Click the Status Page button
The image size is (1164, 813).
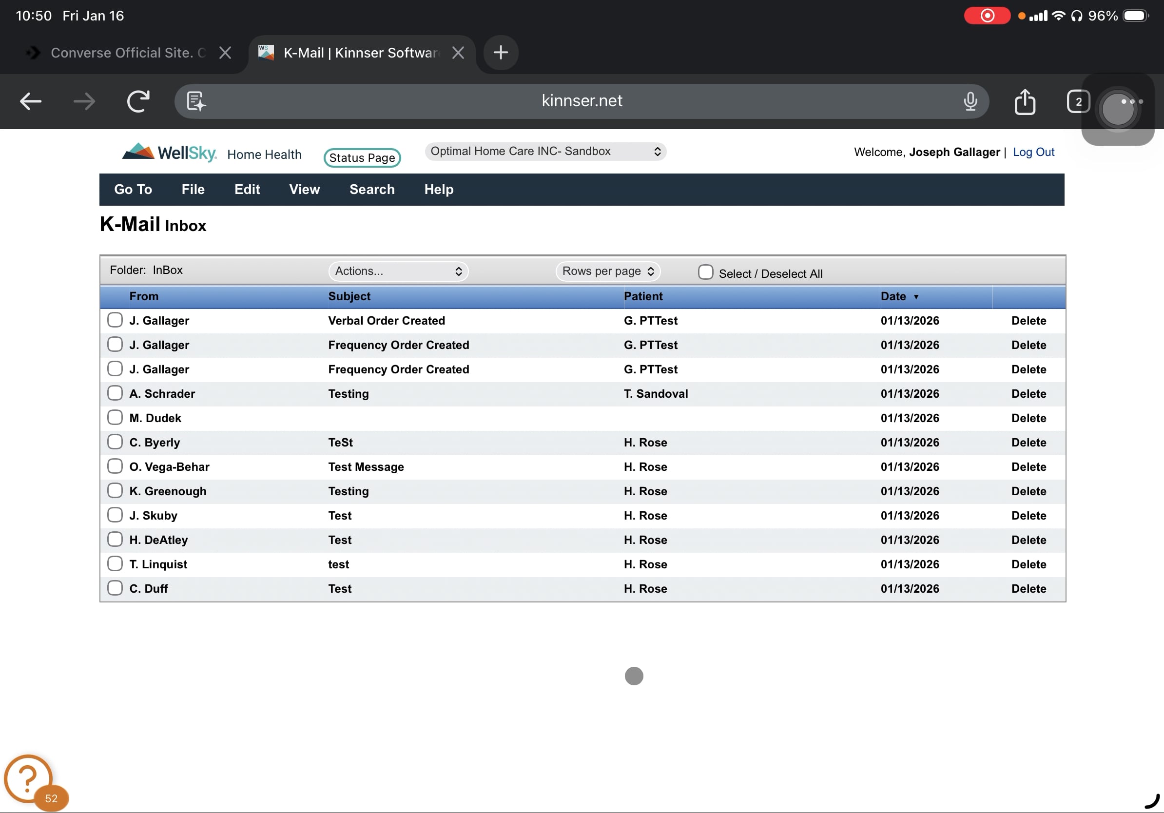pos(362,157)
